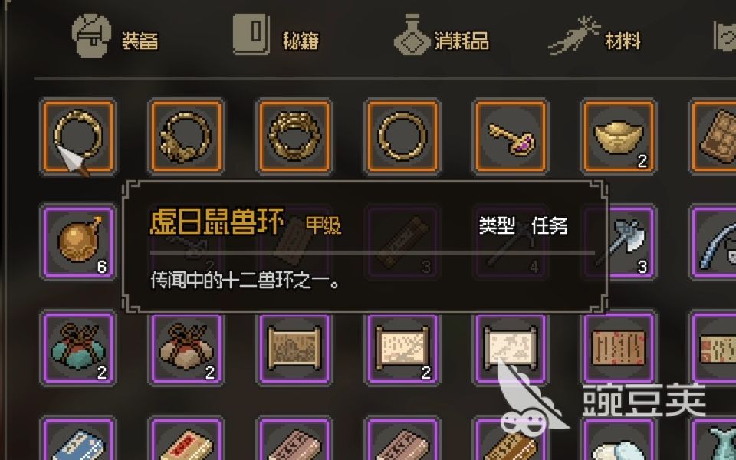Select the brown tablet item at row end
The height and width of the screenshot is (460, 736).
coord(714,136)
